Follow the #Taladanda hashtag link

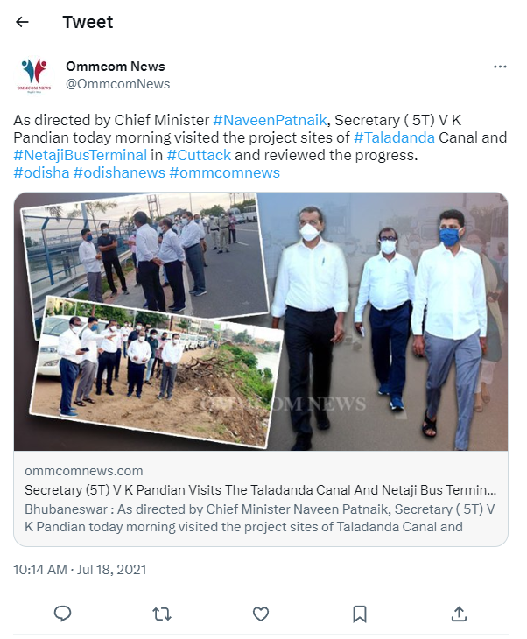pyautogui.click(x=394, y=137)
